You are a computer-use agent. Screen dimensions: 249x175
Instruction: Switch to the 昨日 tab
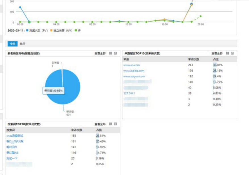(x=22, y=44)
